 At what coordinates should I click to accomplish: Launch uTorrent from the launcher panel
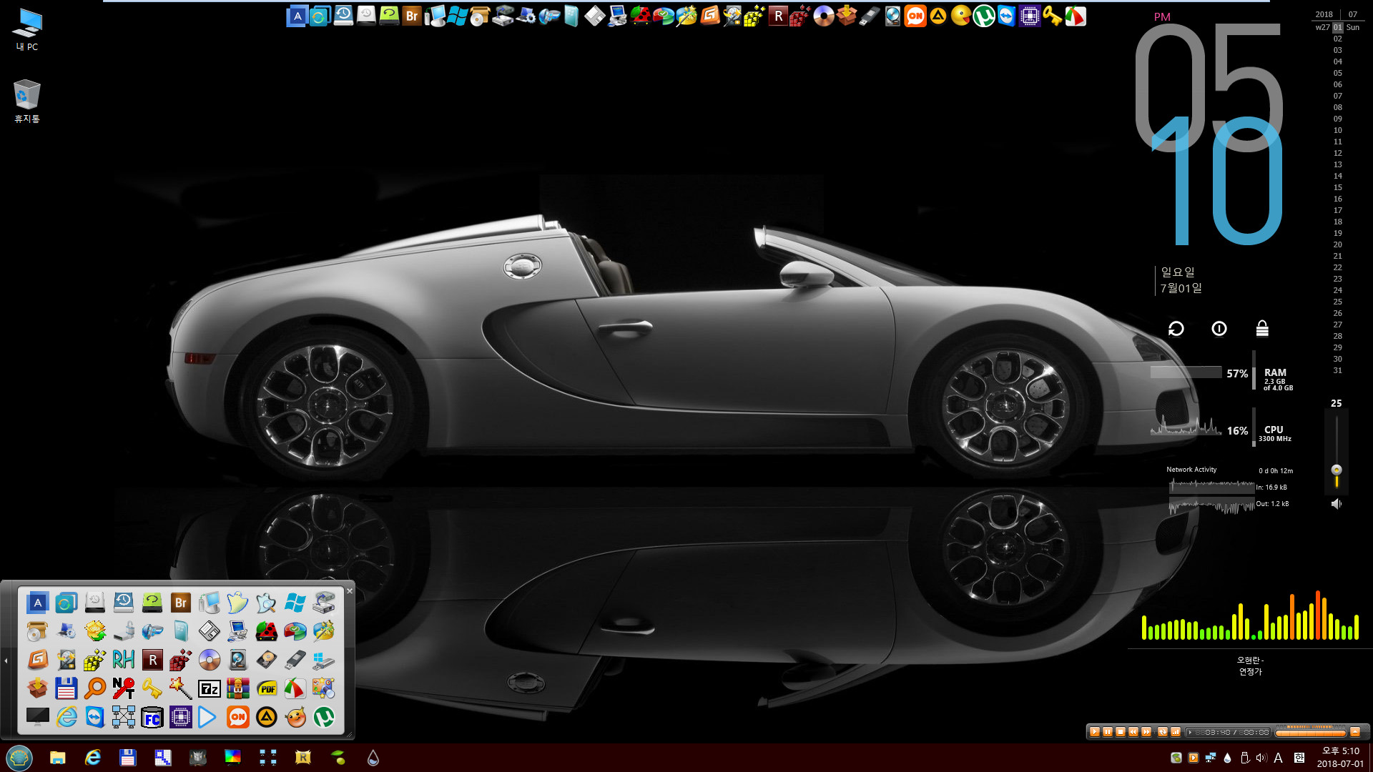pyautogui.click(x=324, y=717)
